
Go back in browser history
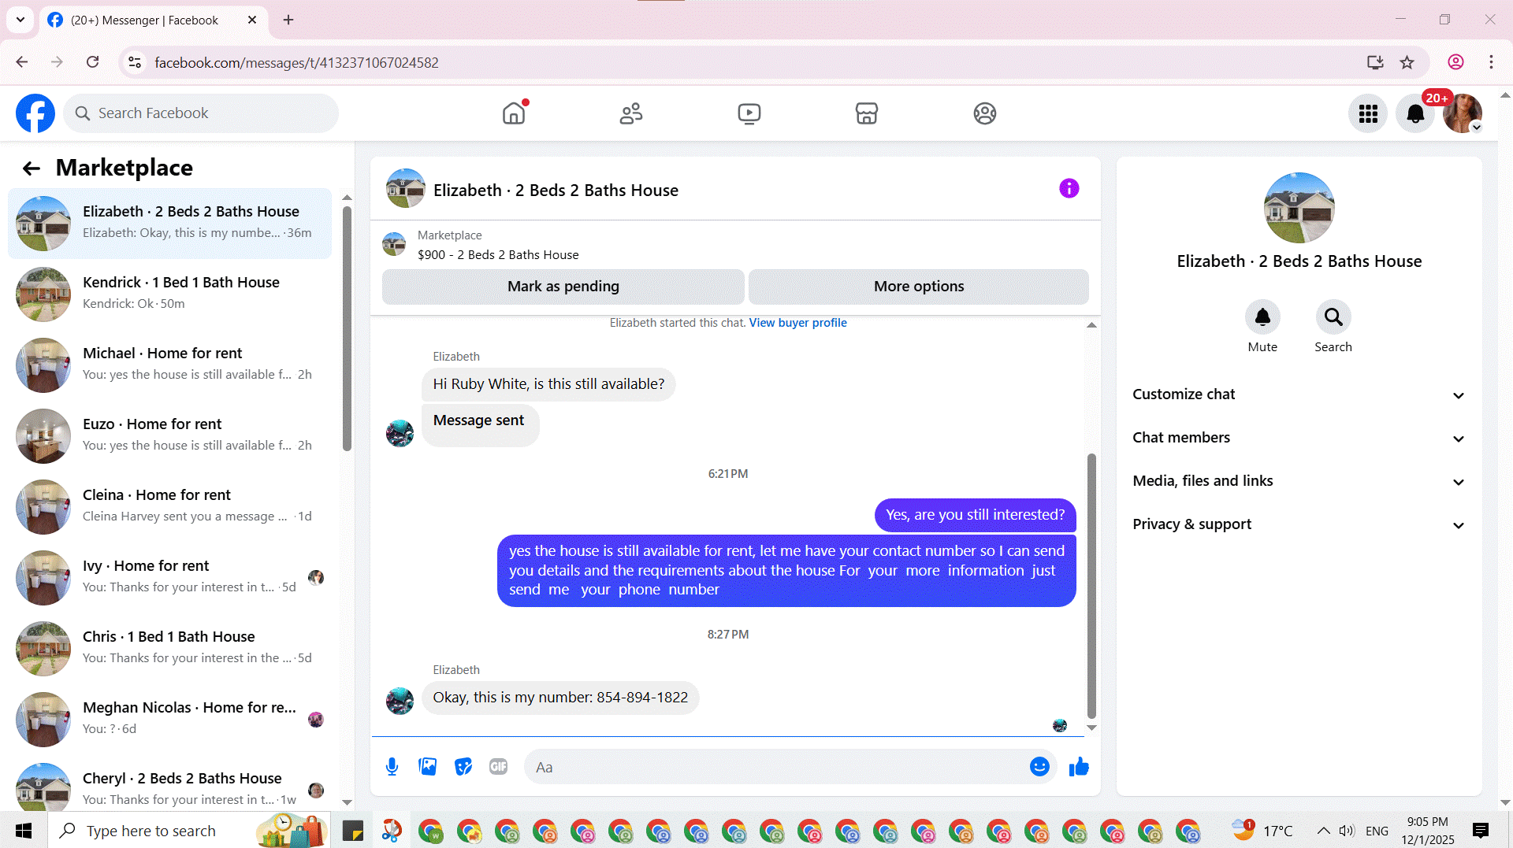click(22, 62)
